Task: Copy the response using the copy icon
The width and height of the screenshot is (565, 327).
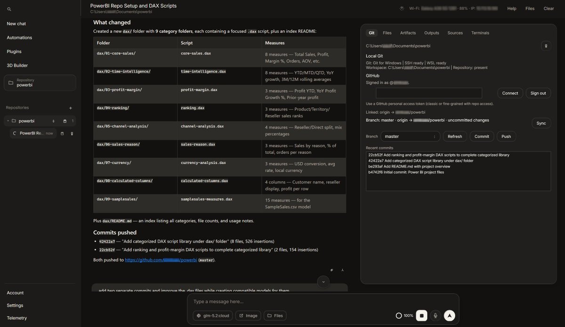Action: (331, 270)
